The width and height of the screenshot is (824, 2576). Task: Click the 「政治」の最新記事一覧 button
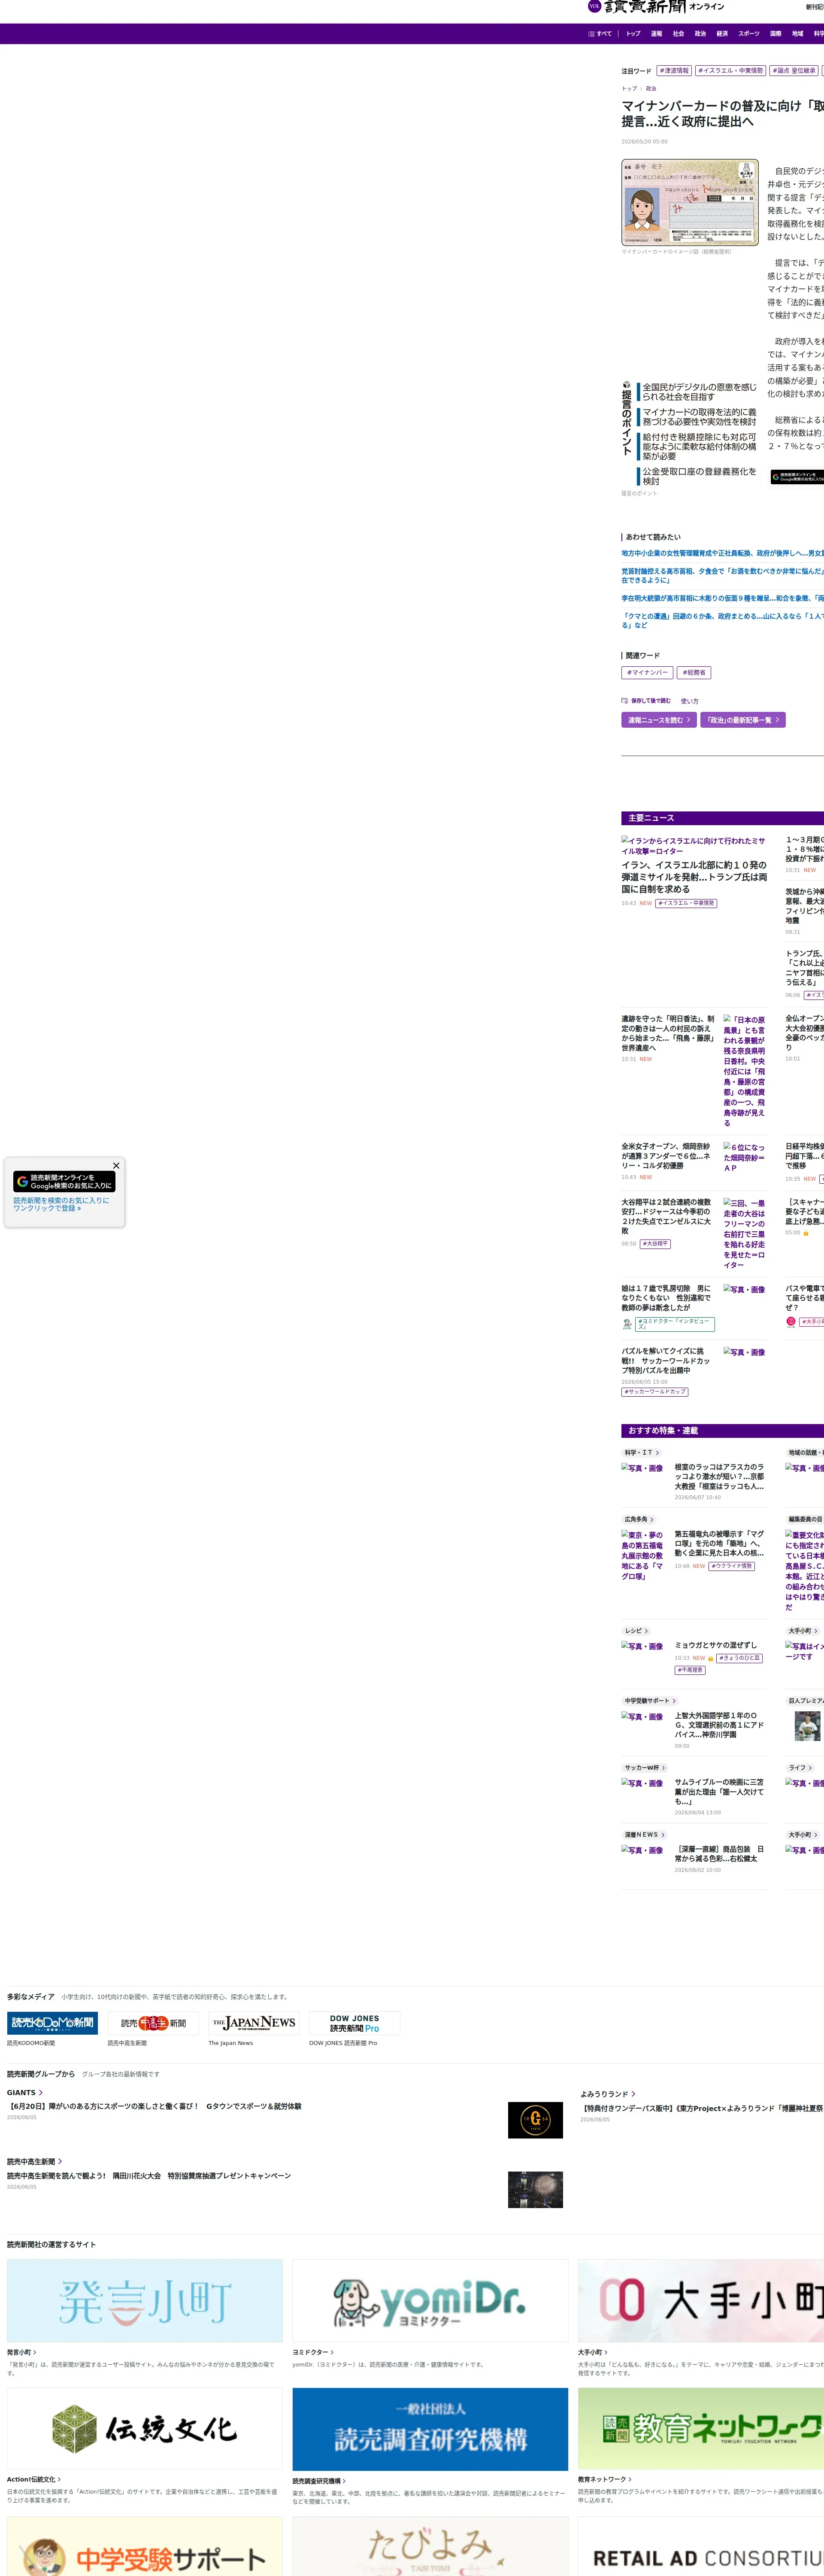[x=743, y=720]
